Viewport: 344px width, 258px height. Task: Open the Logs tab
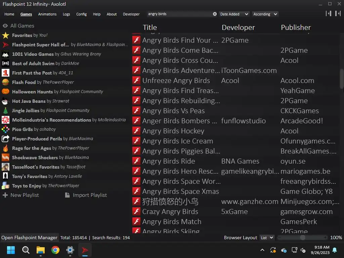[66, 14]
